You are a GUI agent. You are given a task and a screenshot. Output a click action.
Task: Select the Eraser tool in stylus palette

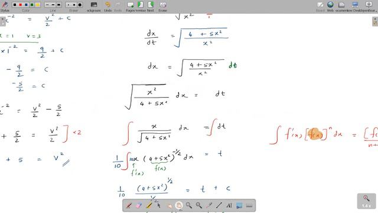139,205
